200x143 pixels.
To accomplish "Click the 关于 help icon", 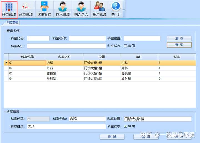I will [x=116, y=9].
